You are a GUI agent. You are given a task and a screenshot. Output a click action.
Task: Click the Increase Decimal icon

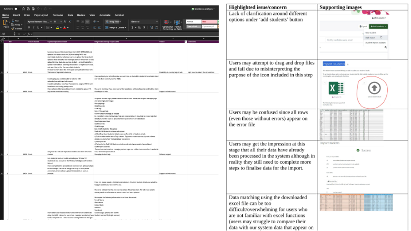(151, 28)
